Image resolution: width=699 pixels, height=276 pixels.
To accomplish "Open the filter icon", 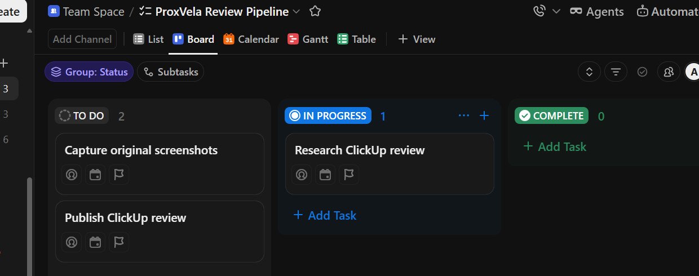I will [x=616, y=72].
